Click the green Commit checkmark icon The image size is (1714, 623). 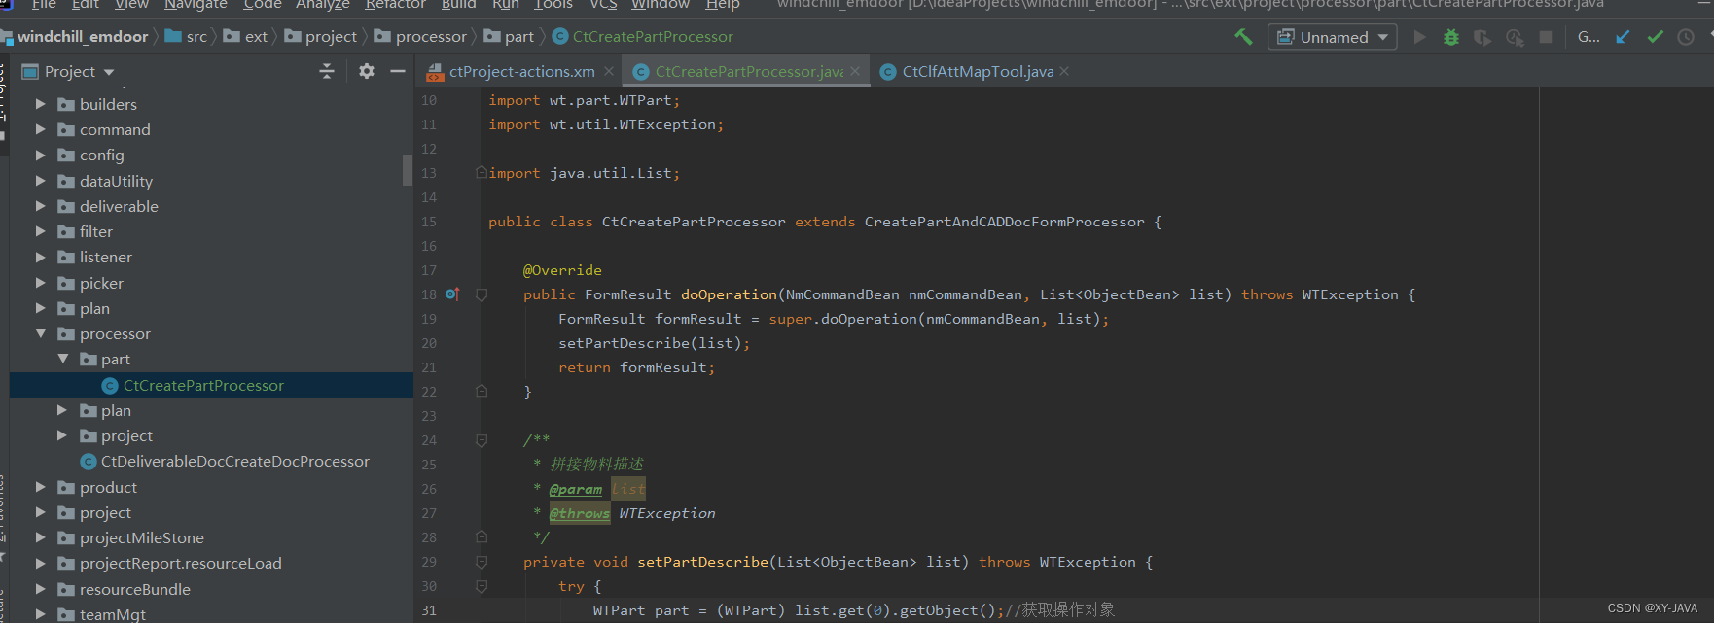(x=1655, y=37)
